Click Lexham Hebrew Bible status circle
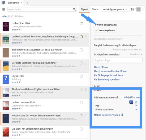Screen dimensions: 146x140 (81, 103)
